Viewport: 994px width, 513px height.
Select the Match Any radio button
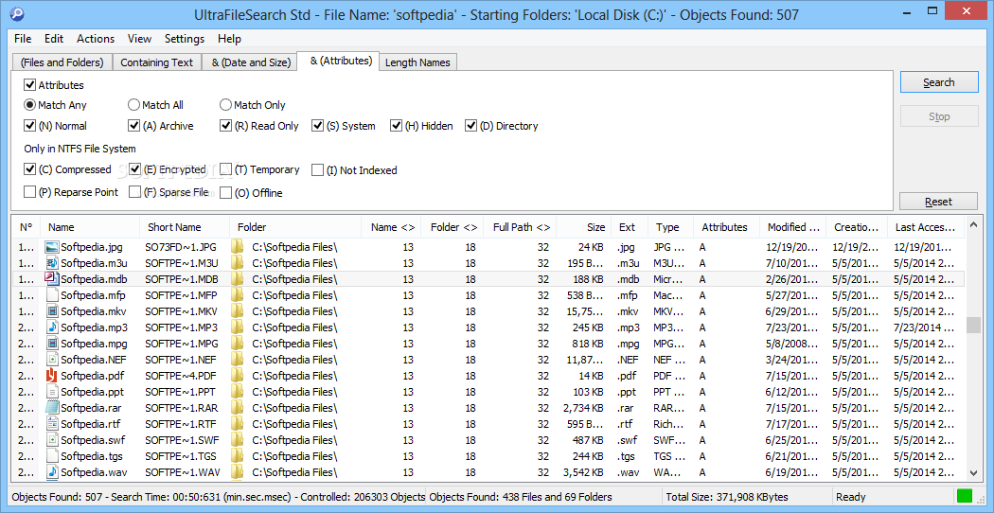29,105
